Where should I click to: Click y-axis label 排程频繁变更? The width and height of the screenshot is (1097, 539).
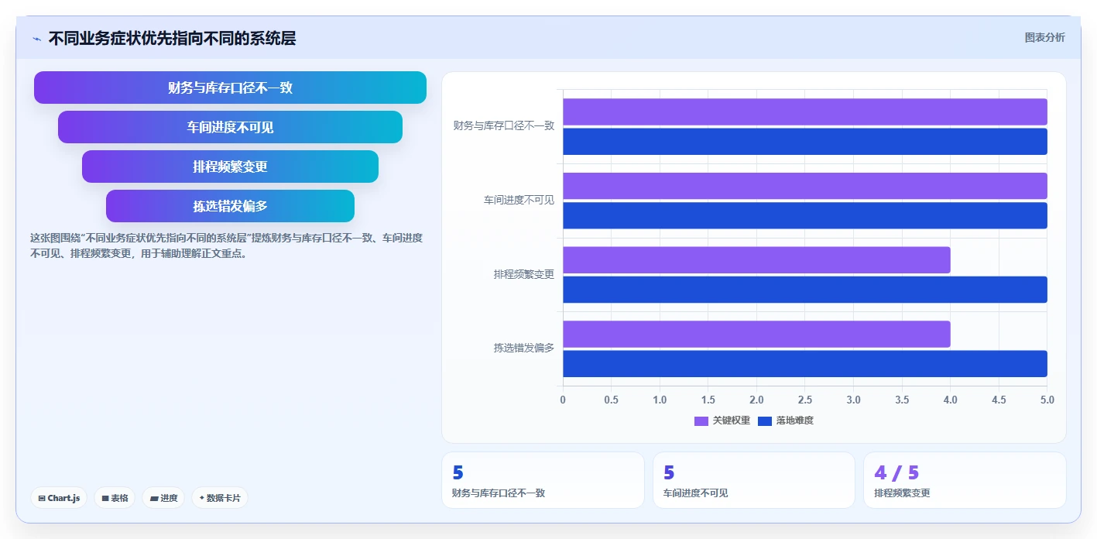[x=524, y=274]
